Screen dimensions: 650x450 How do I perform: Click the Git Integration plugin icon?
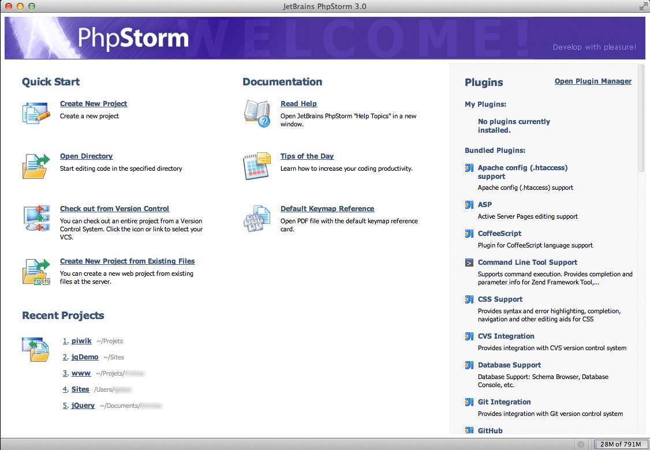469,402
